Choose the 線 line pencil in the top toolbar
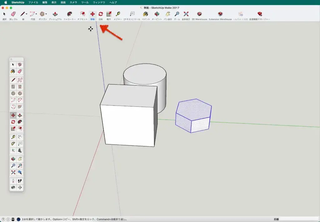 pyautogui.click(x=22, y=14)
